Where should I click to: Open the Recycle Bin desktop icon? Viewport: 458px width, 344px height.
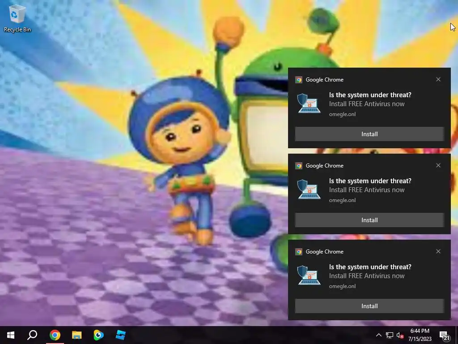click(17, 18)
